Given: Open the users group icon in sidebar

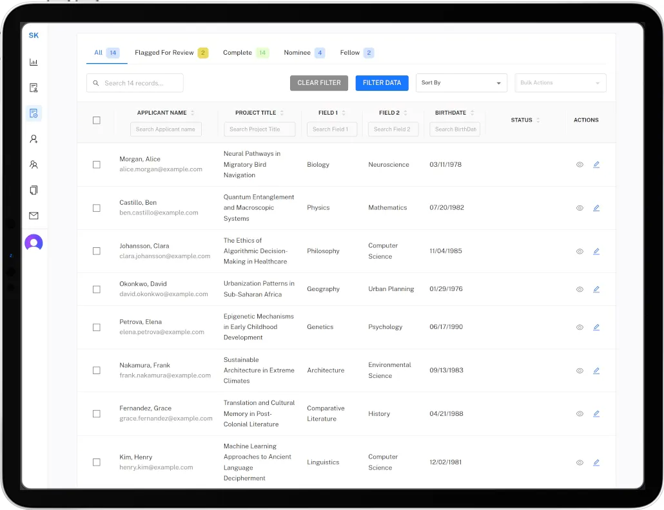Looking at the screenshot, I should [34, 164].
